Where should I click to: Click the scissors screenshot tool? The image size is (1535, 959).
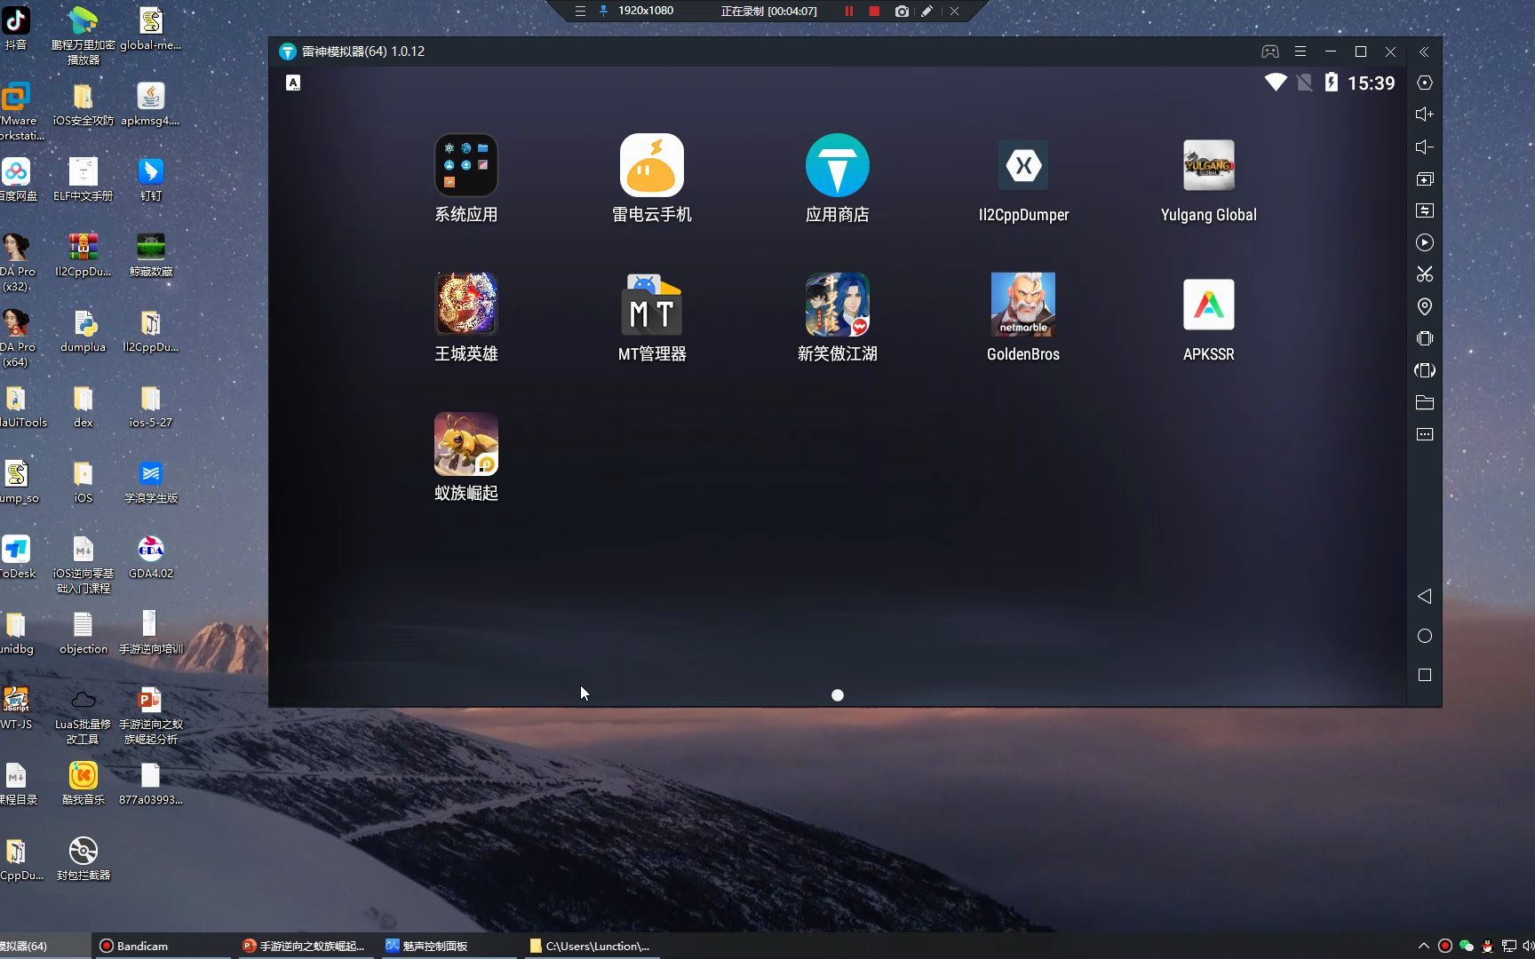click(1425, 274)
